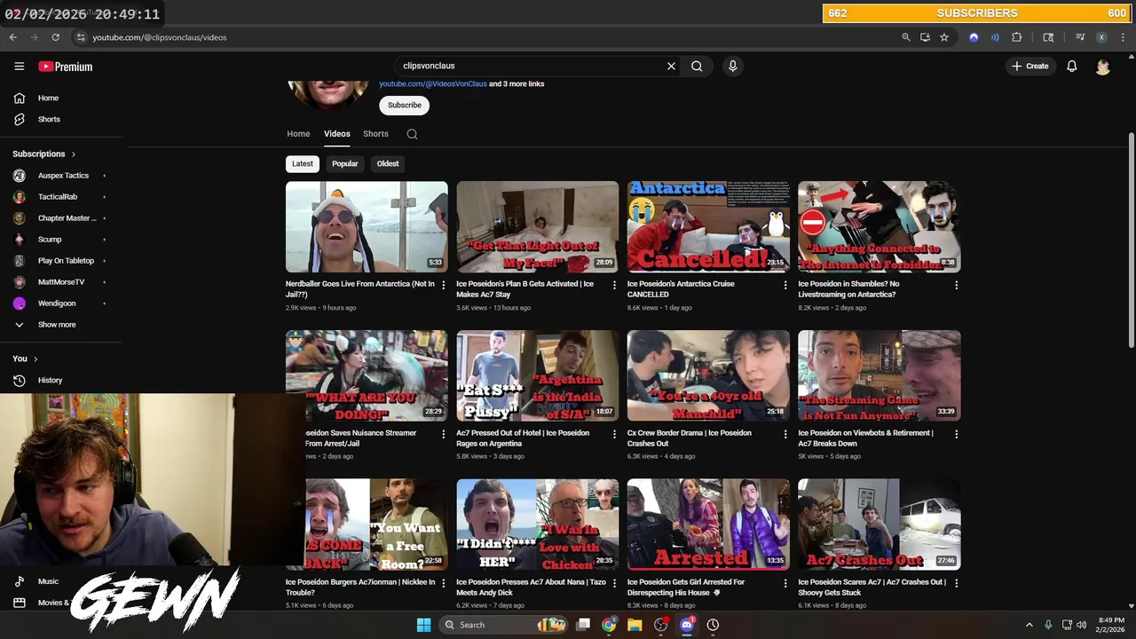
Task: Reload the page with the refresh icon
Action: pos(55,37)
